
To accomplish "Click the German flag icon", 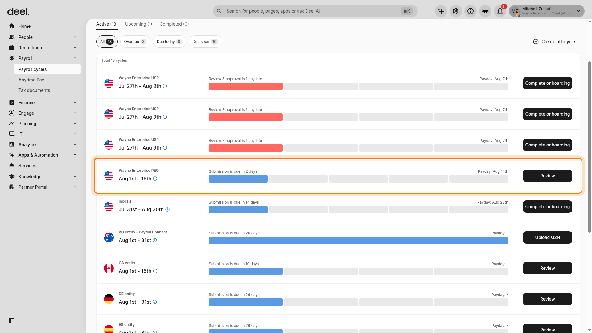I will pyautogui.click(x=109, y=299).
